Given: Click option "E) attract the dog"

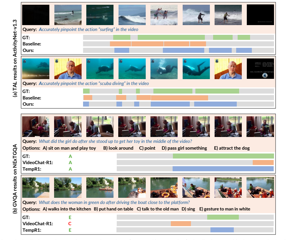Looking at the screenshot, I should click(232, 148).
